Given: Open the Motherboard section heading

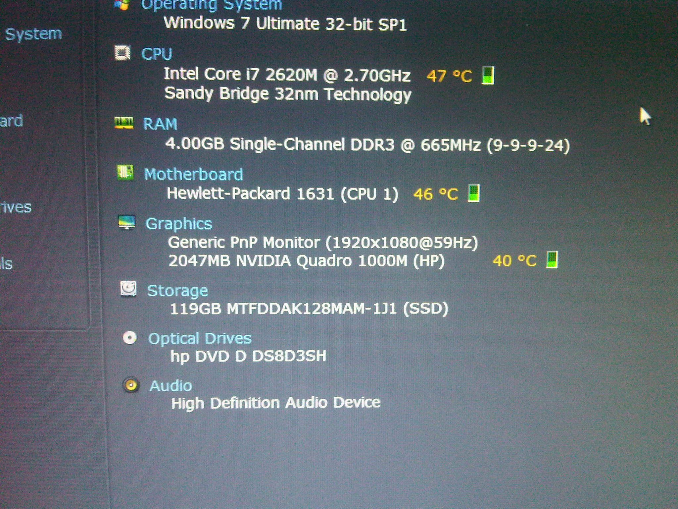Looking at the screenshot, I should [x=194, y=174].
